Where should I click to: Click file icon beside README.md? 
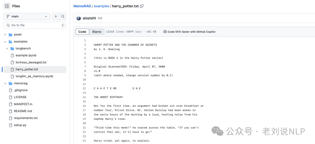[x=10, y=111]
